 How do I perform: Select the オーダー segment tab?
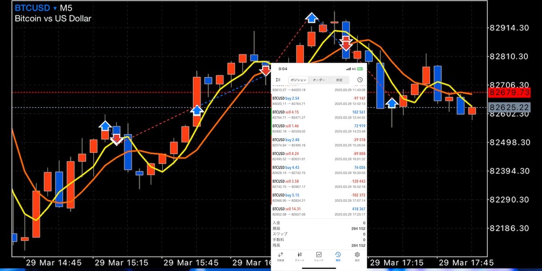pos(319,80)
